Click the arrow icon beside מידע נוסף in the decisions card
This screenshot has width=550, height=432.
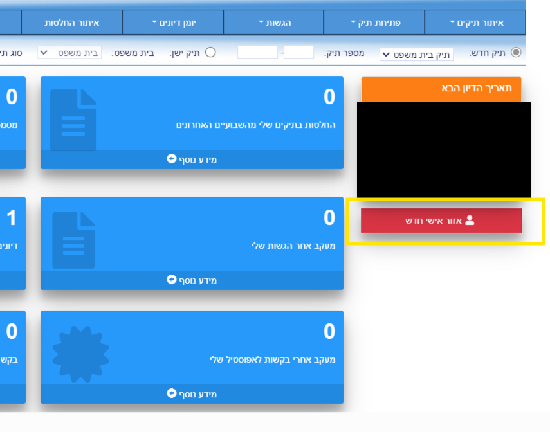point(171,159)
